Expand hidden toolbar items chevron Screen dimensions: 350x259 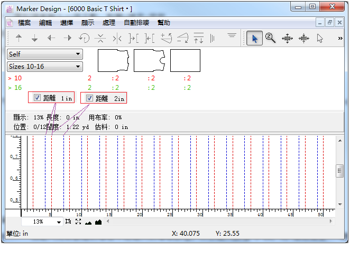(x=340, y=39)
